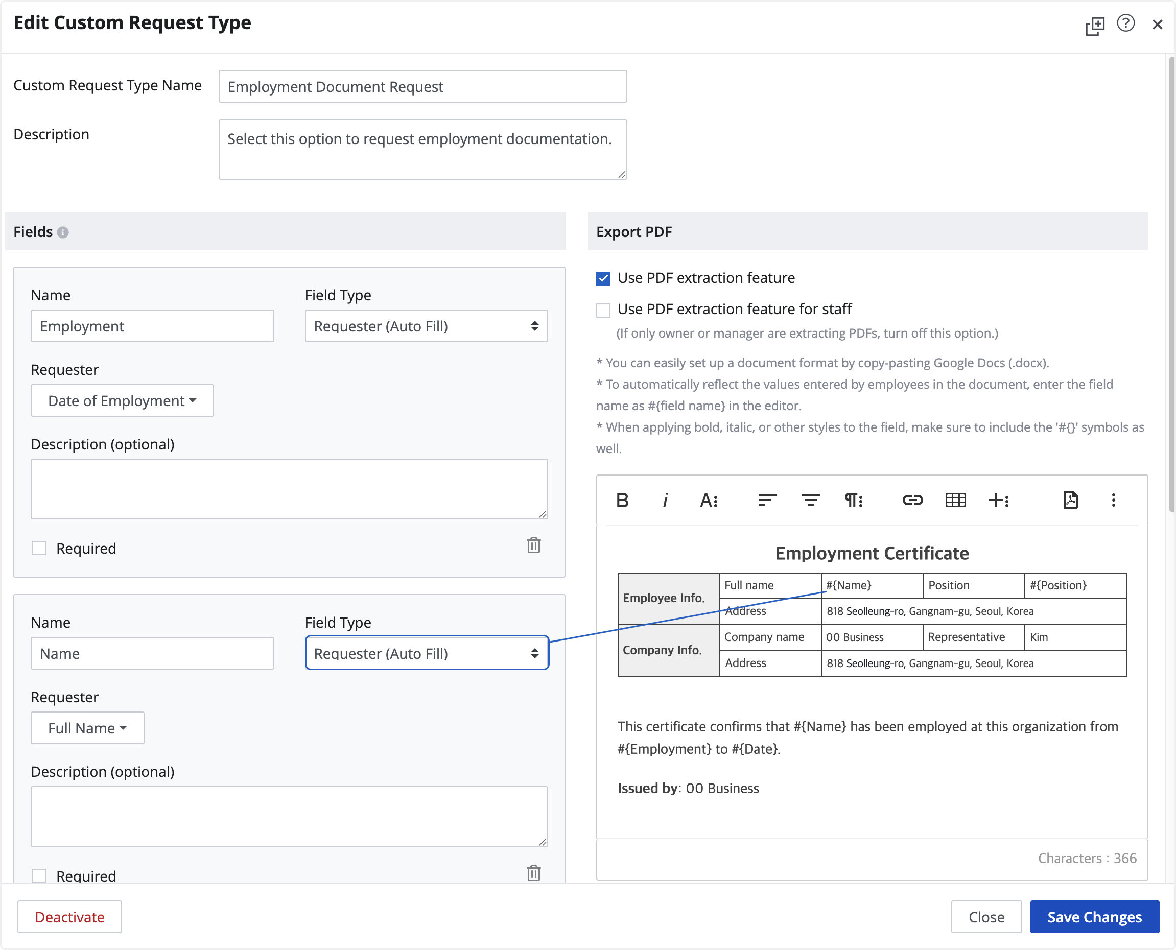Screen dimensions: 1176x950
Task: Toggle bold formatting in editor toolbar
Action: click(x=622, y=500)
